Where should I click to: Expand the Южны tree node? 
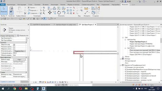click(x=123, y=57)
